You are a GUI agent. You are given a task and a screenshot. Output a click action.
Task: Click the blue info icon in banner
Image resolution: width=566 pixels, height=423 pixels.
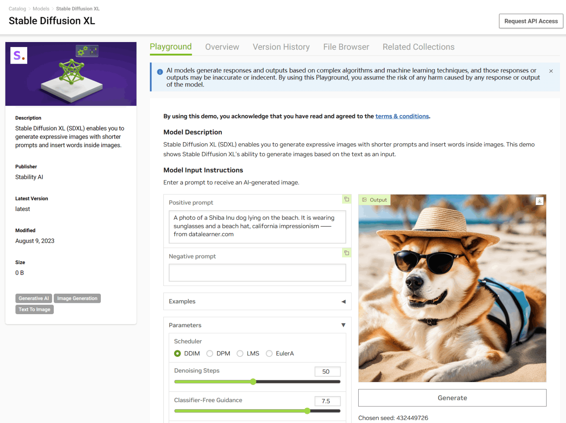tap(160, 72)
